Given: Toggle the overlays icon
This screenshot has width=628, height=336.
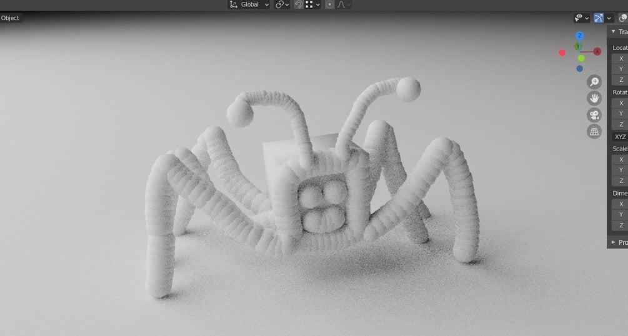Looking at the screenshot, I should point(623,18).
